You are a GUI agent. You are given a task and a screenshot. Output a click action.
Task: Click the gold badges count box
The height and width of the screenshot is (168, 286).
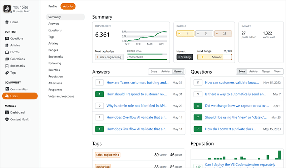(185, 34)
